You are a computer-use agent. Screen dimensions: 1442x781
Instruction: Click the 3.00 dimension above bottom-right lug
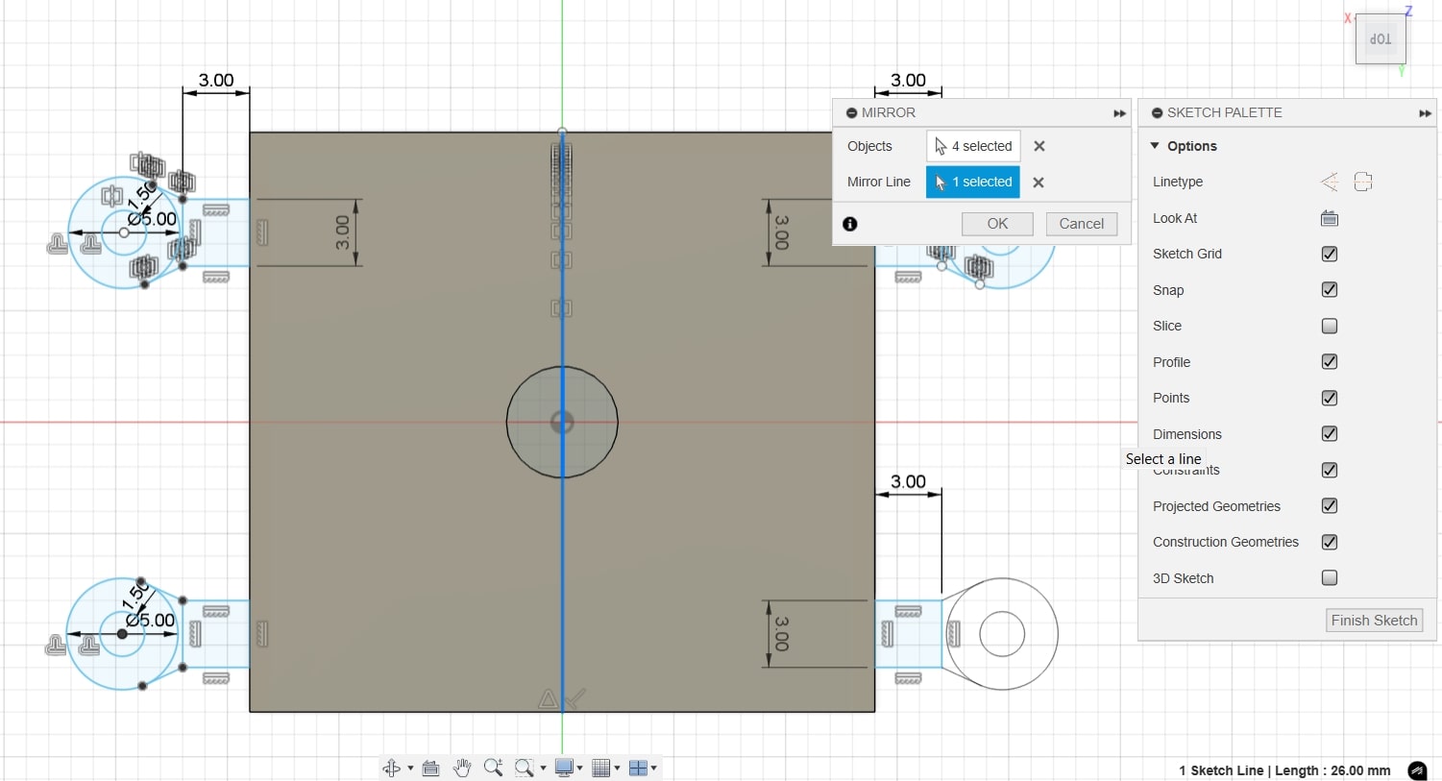point(908,481)
